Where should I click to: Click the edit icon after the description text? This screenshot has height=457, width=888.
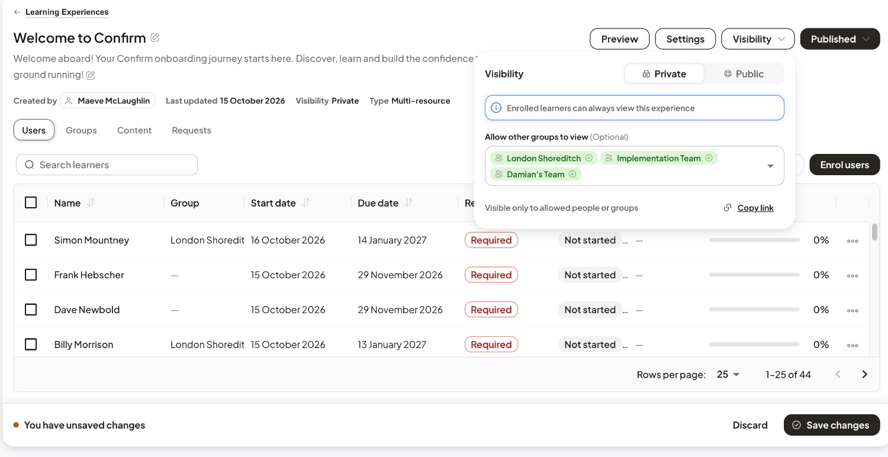pos(91,75)
